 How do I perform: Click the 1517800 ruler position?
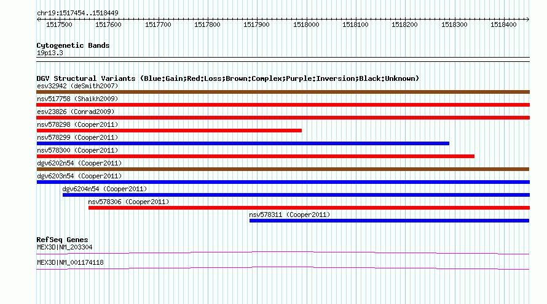(x=207, y=25)
